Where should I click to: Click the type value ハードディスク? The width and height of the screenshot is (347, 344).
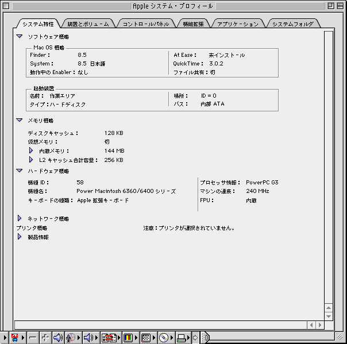tap(67, 105)
